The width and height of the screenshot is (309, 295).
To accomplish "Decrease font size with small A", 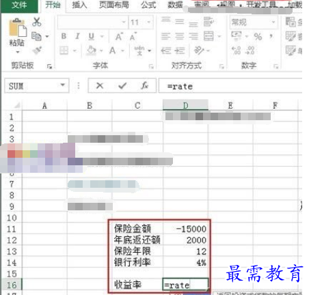I will [133, 36].
